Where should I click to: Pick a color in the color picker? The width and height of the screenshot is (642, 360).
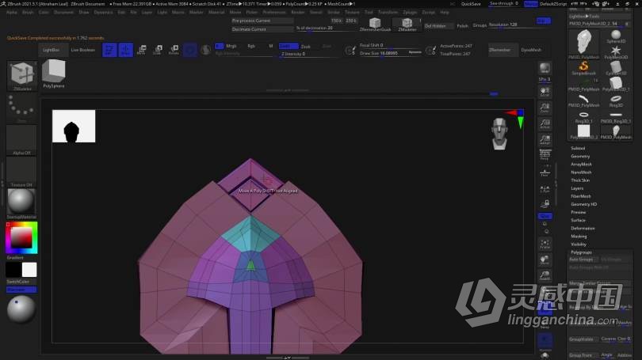pos(21,238)
